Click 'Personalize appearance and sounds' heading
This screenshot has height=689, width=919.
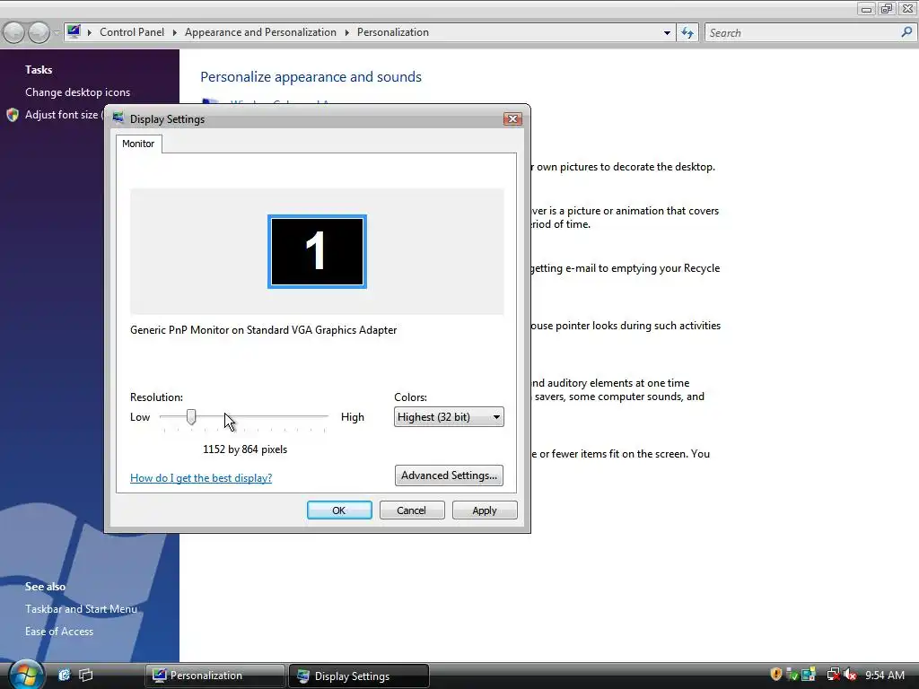(311, 77)
